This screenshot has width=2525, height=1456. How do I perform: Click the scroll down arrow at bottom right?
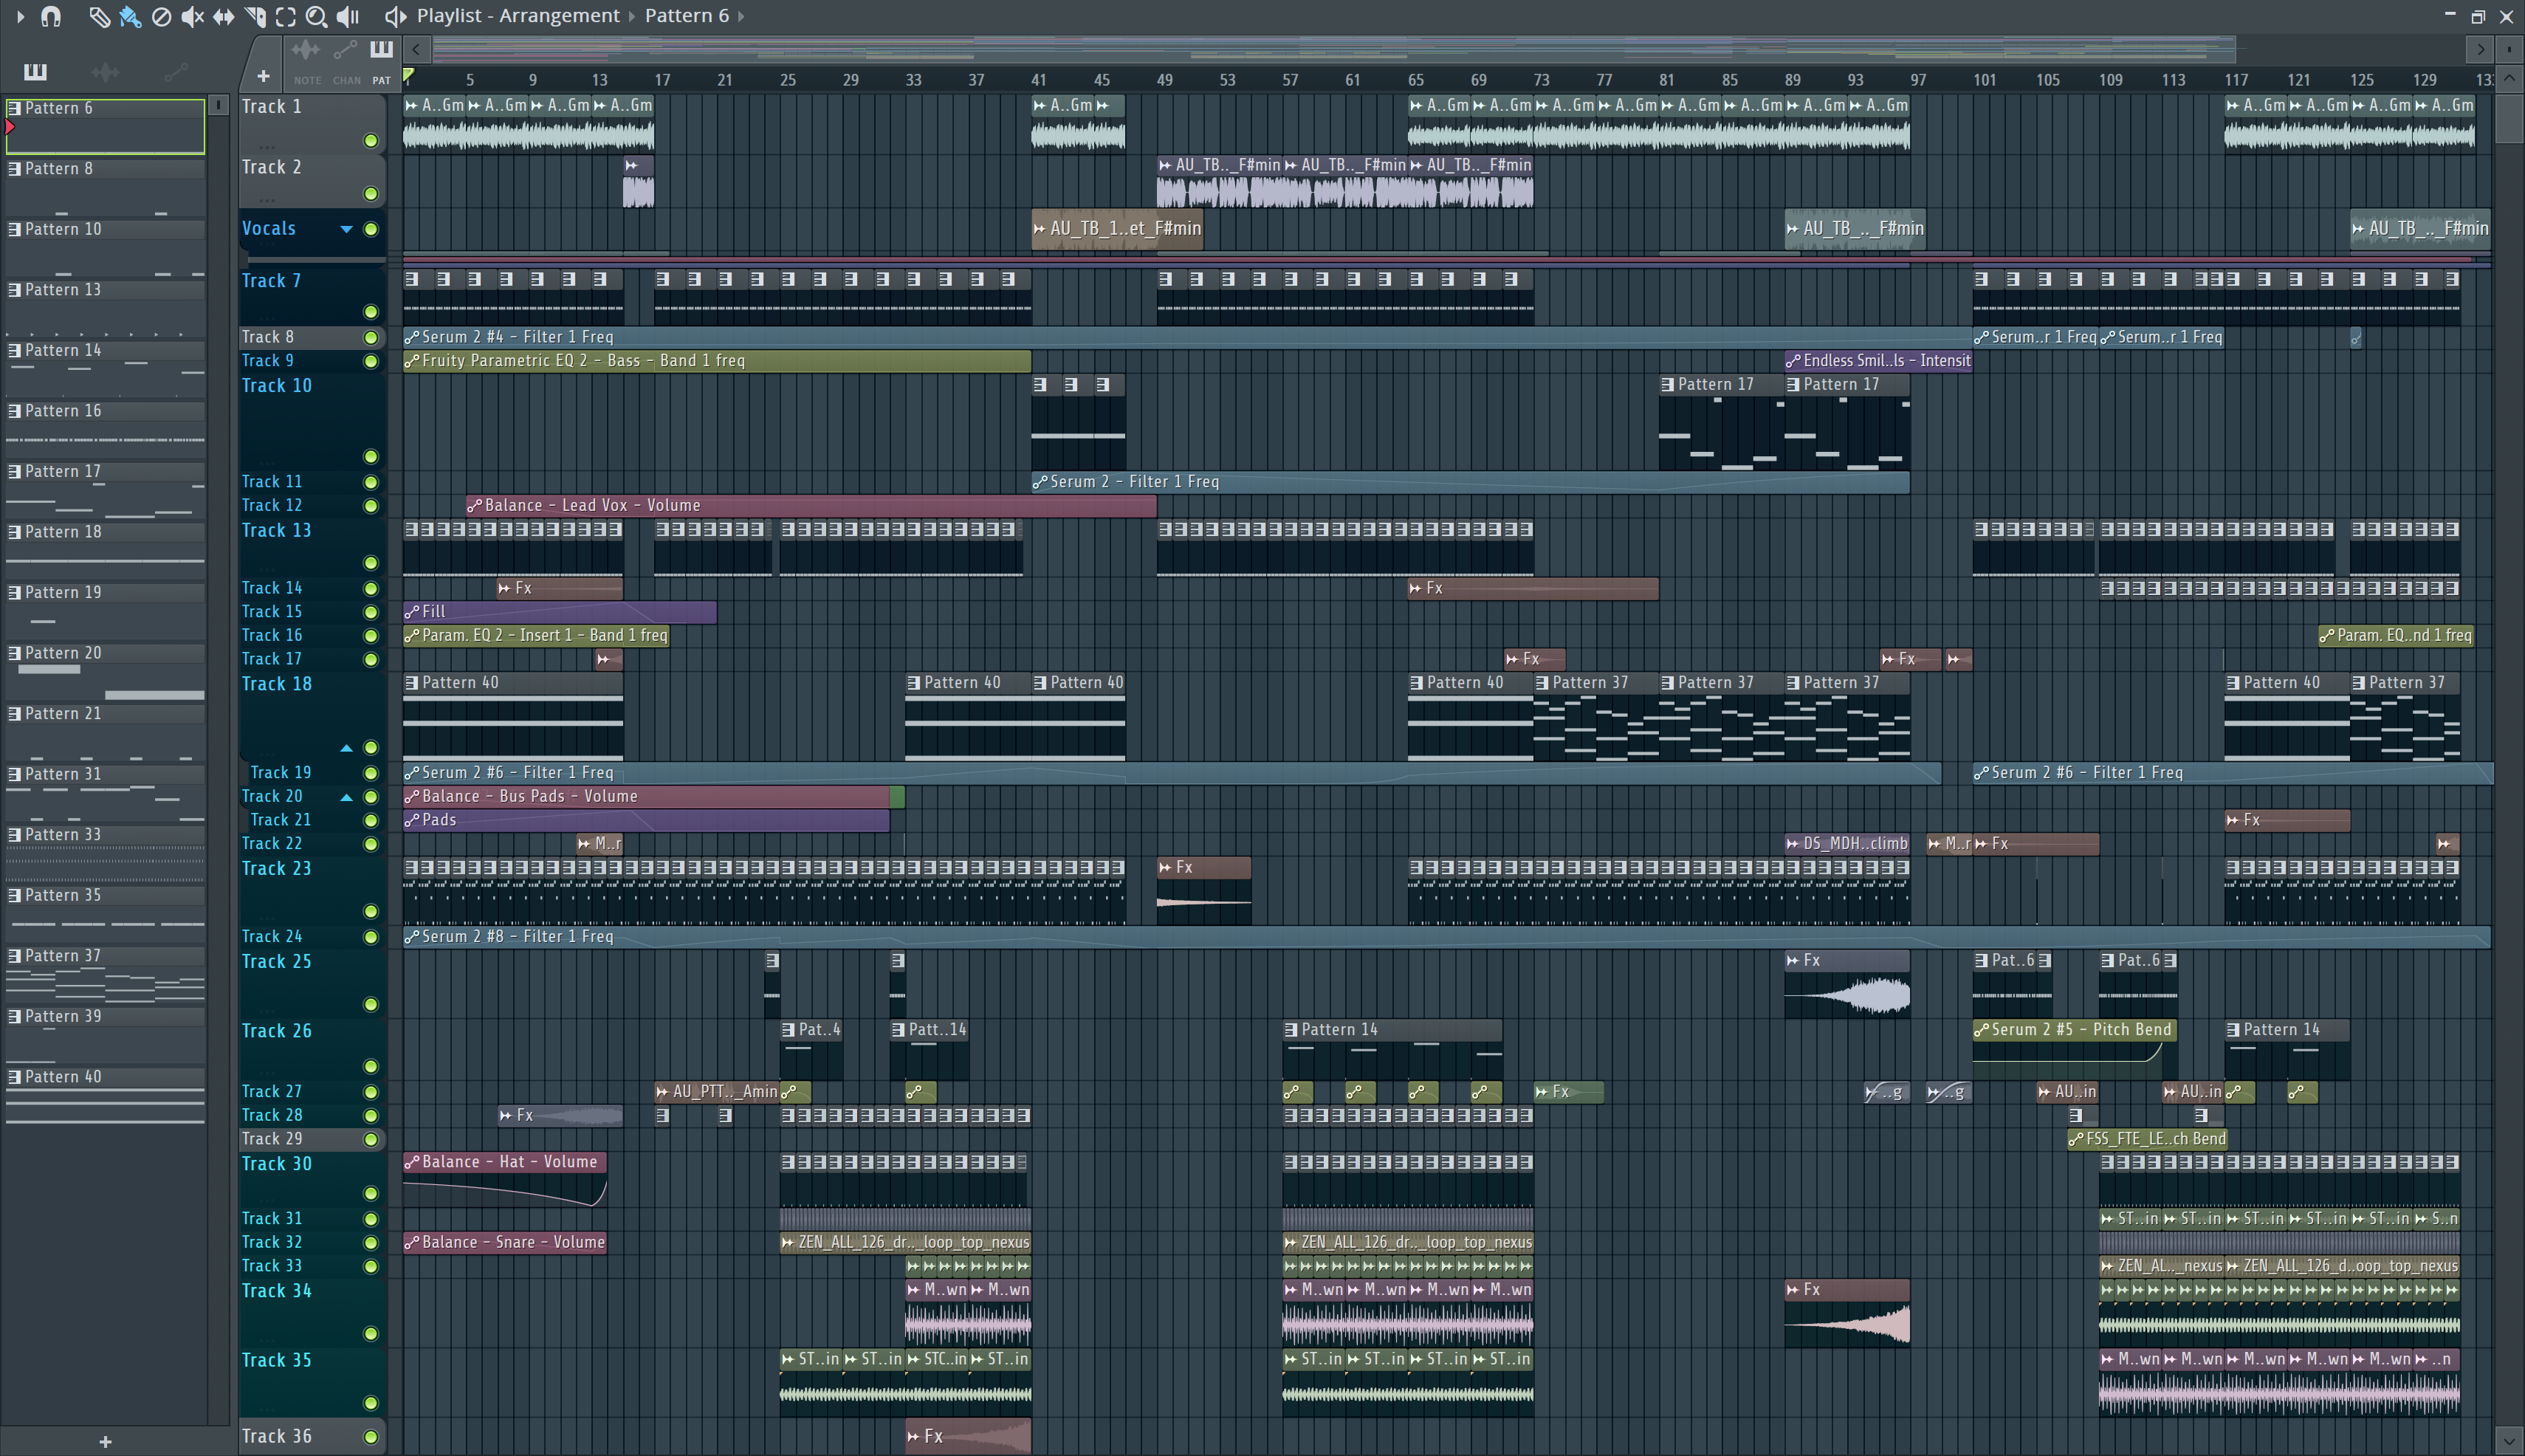click(x=2508, y=1441)
